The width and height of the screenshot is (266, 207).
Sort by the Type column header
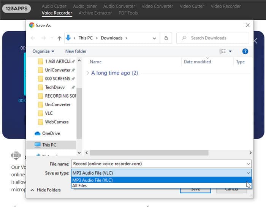[x=240, y=62]
